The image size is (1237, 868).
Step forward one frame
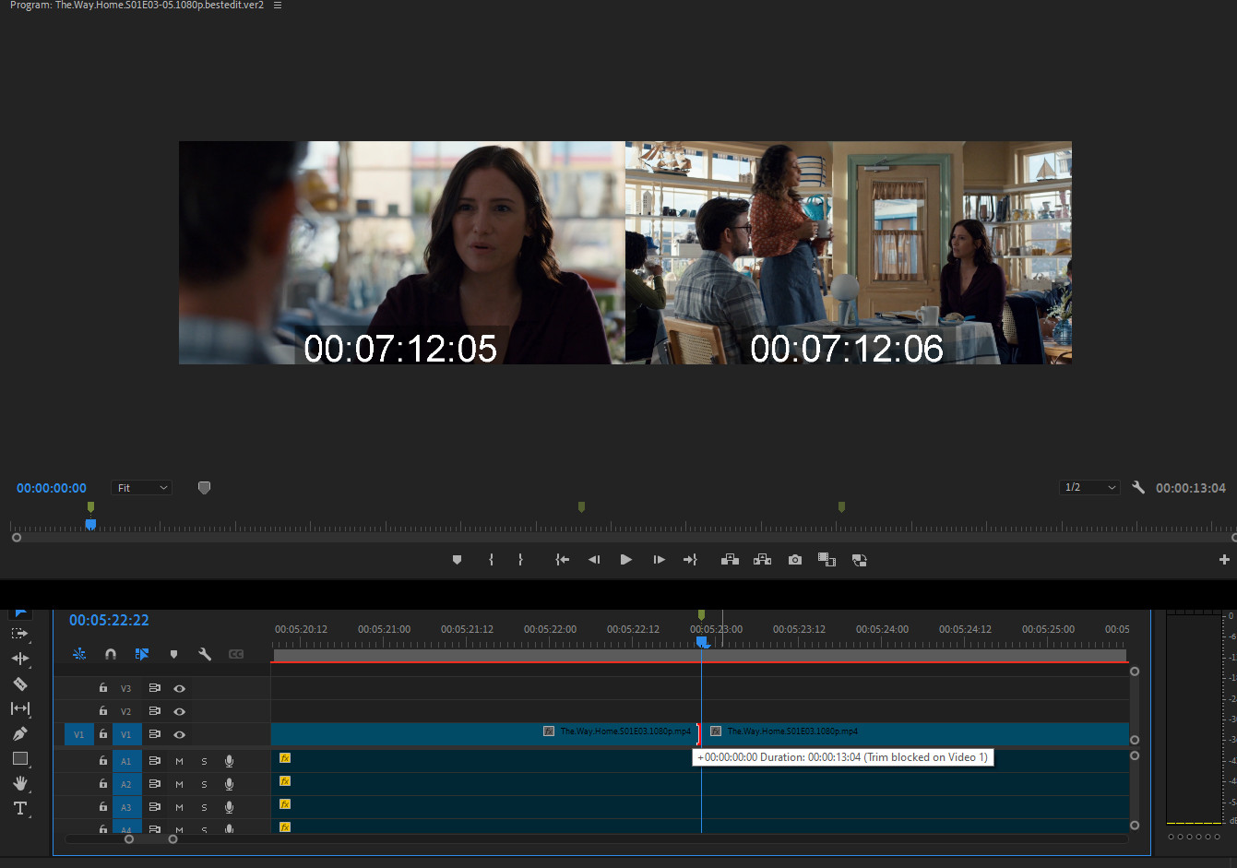coord(659,560)
